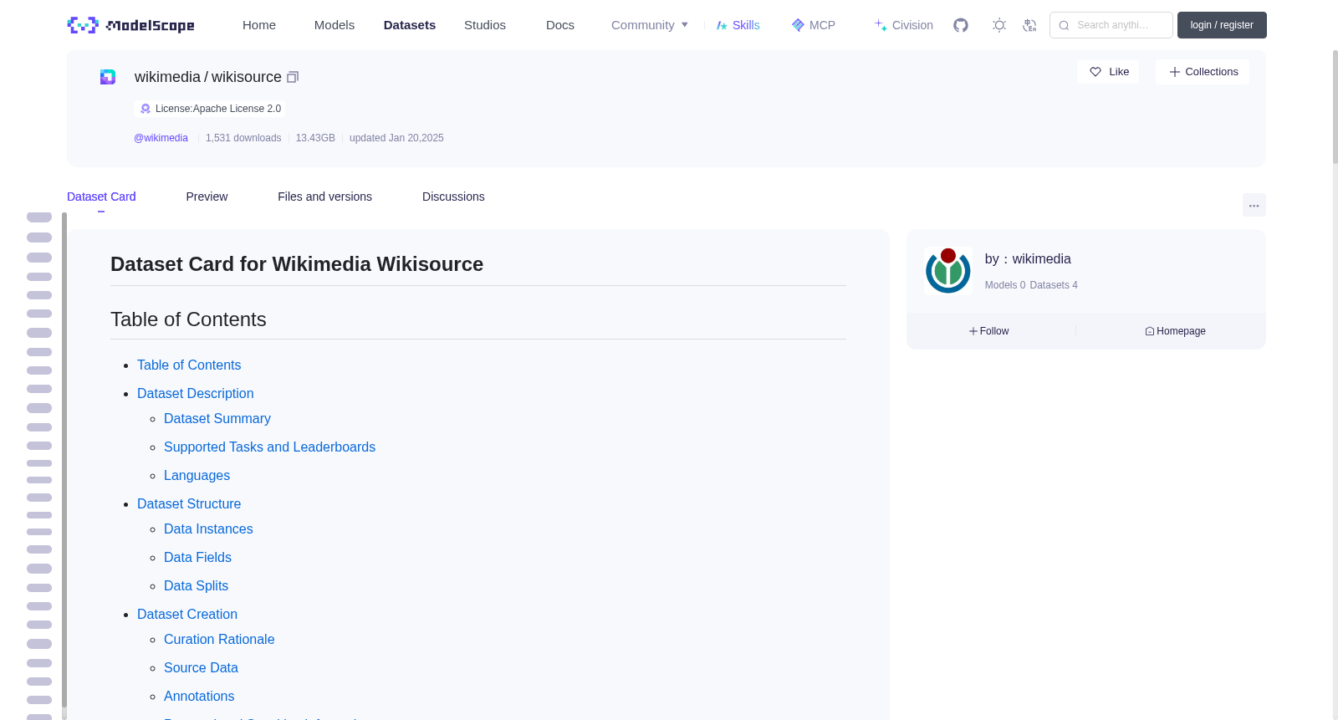Image resolution: width=1338 pixels, height=720 pixels.
Task: Open the Skills nav link
Action: (x=738, y=25)
